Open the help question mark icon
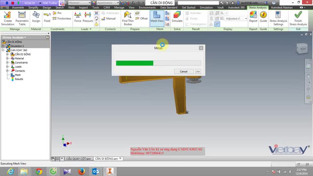Viewport: 313px width, 176px height. click(x=274, y=3)
